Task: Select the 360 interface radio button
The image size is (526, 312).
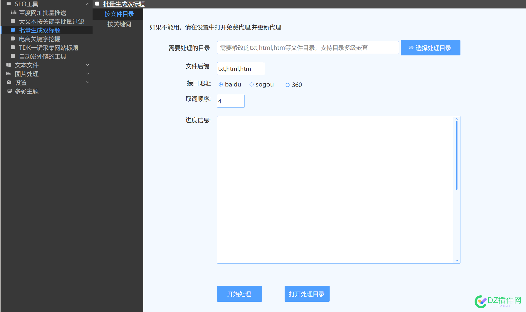Action: pos(287,85)
